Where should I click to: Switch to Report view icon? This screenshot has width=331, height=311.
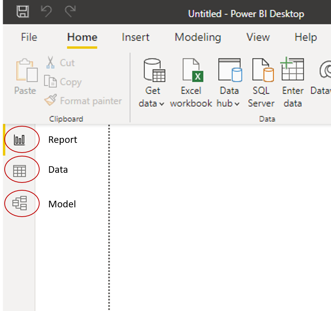pos(19,140)
